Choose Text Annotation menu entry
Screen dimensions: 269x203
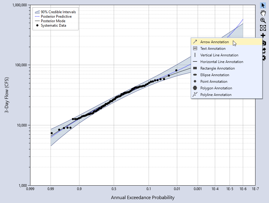(213, 49)
